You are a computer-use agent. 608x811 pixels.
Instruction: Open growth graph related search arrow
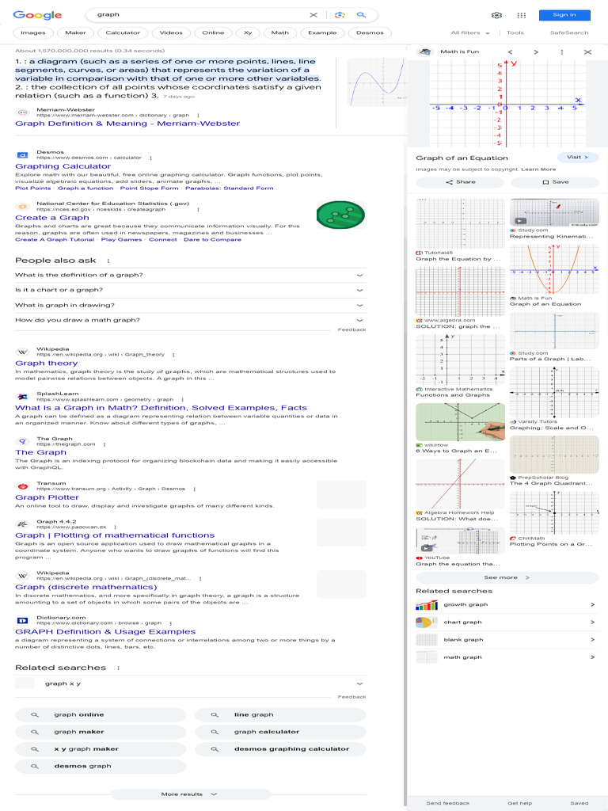592,604
